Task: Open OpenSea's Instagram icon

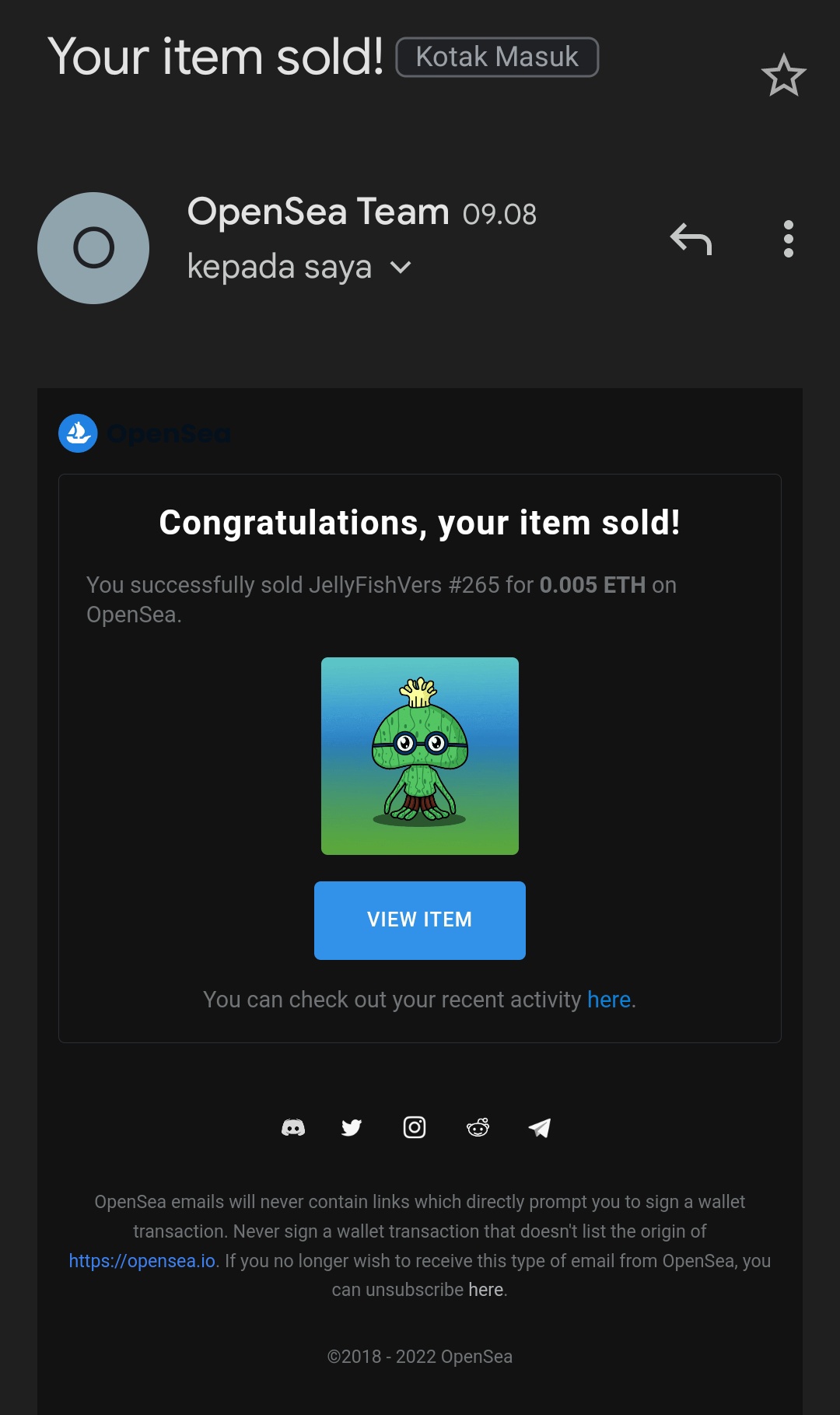Action: [415, 1127]
